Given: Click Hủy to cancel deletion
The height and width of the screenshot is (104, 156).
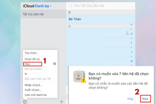Looking at the screenshot, I should [130, 99].
